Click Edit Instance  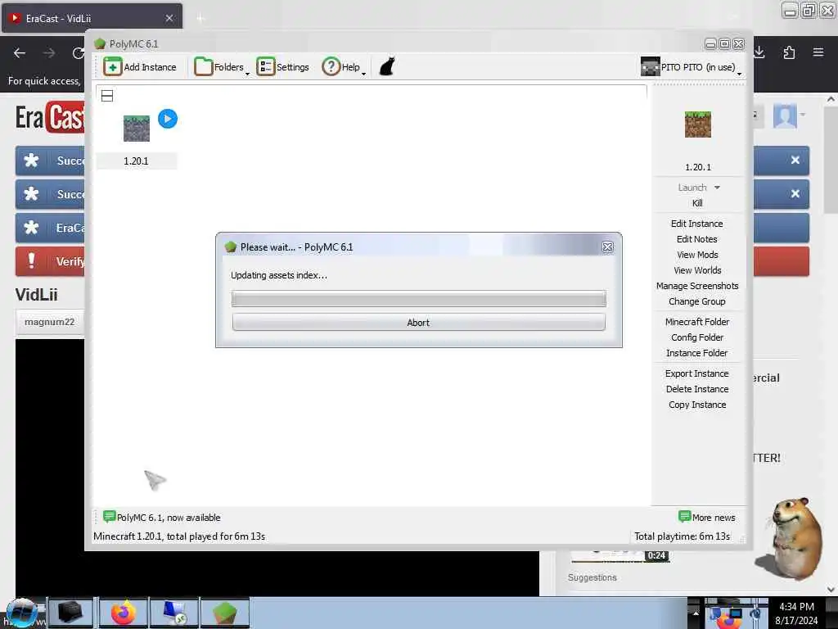point(697,224)
